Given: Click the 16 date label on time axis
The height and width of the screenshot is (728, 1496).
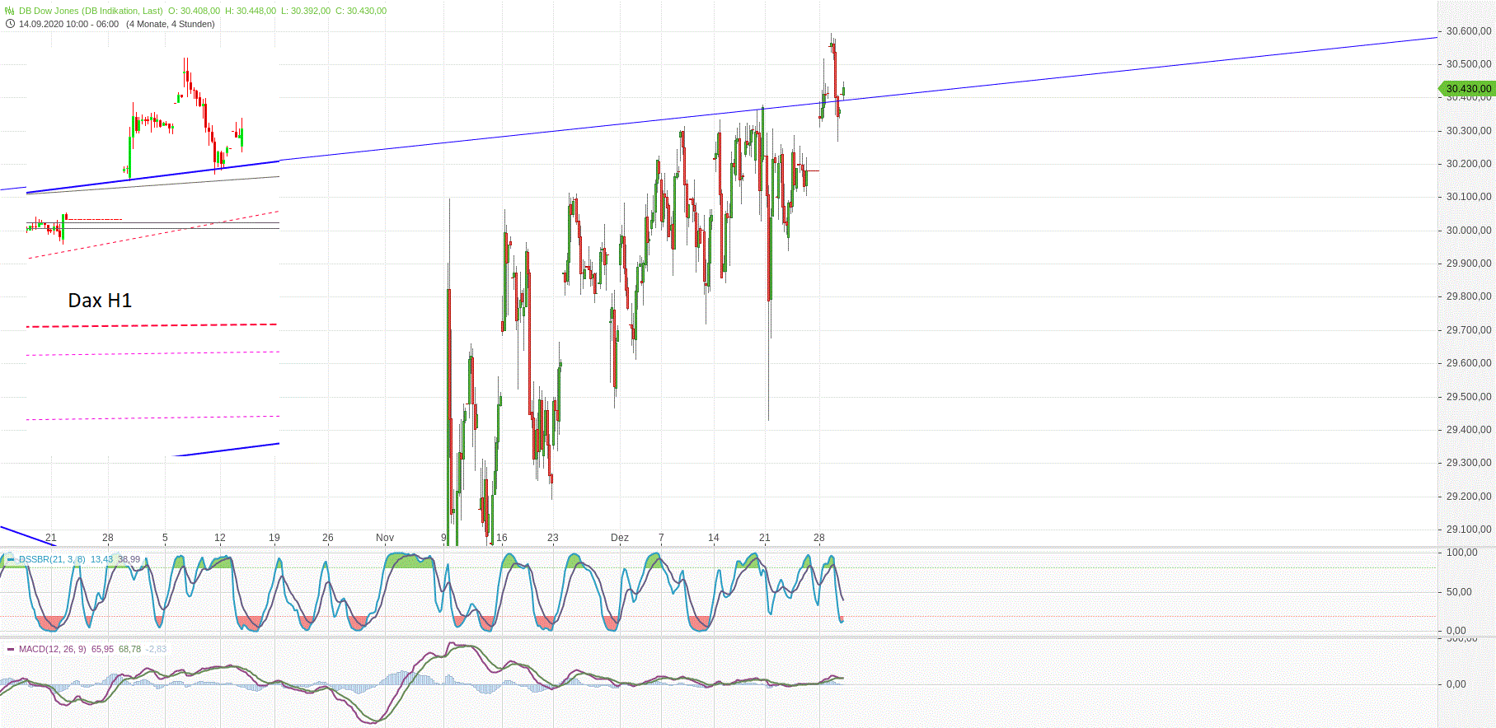Looking at the screenshot, I should (502, 538).
